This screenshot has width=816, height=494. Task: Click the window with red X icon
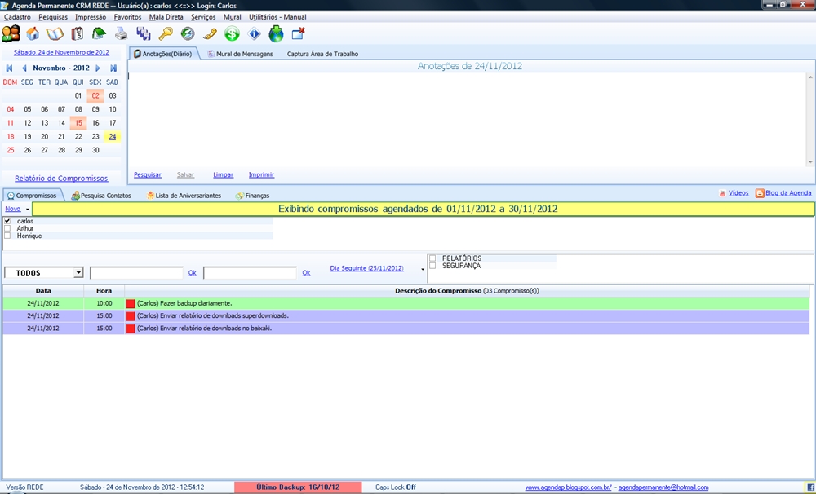pos(298,33)
